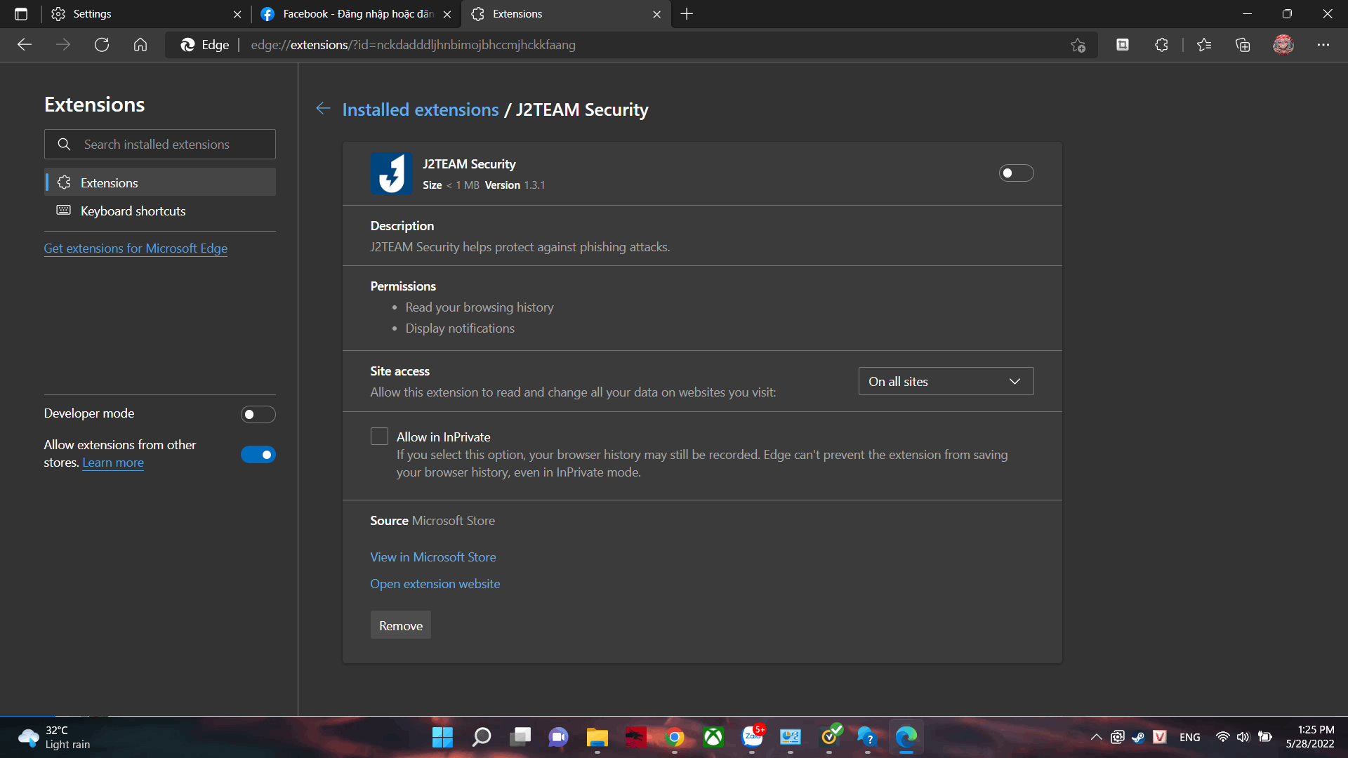Show hidden system tray icons chevron
This screenshot has width=1348, height=758.
tap(1096, 737)
